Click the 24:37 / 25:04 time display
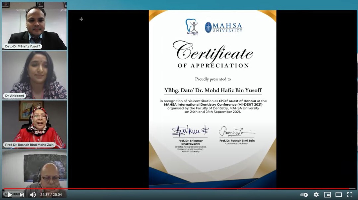Image resolution: width=358 pixels, height=200 pixels. pos(51,194)
